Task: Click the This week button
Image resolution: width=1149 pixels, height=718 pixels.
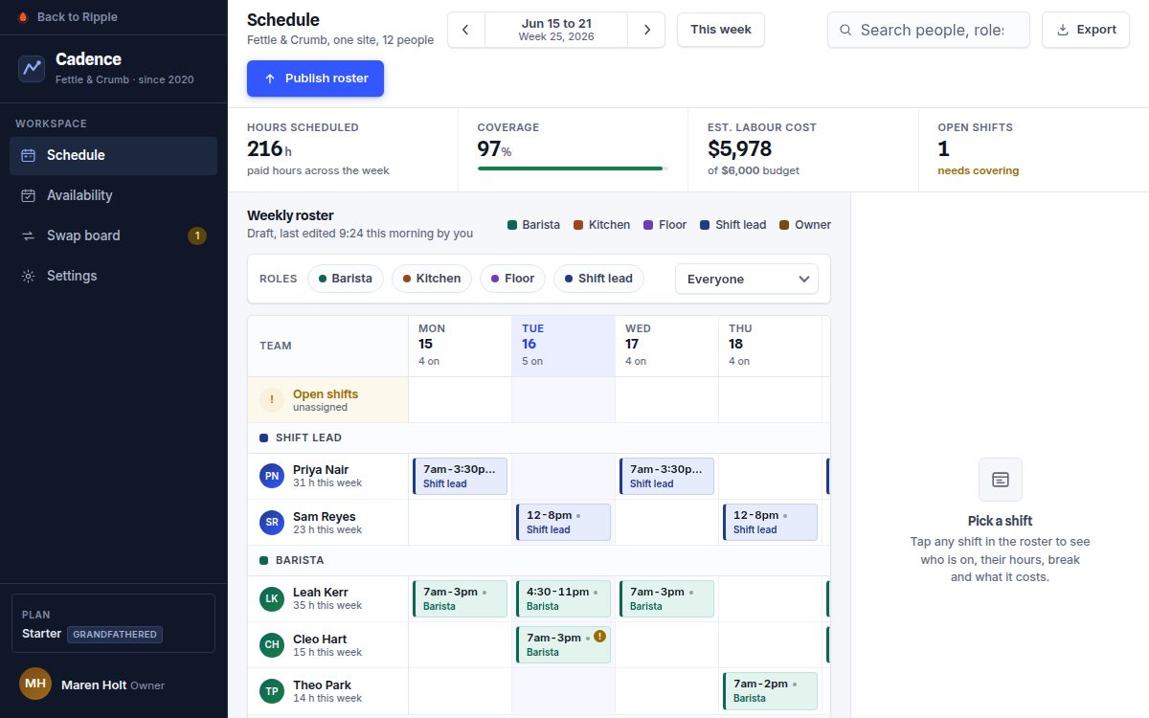Action: click(x=721, y=30)
